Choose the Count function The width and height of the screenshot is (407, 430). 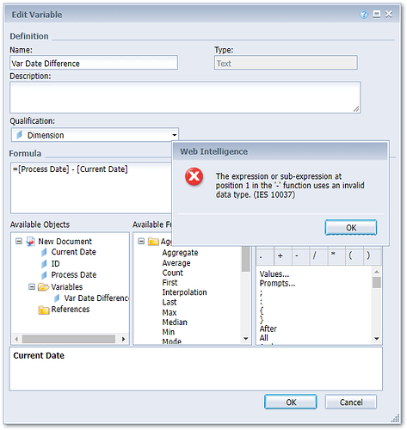click(173, 273)
